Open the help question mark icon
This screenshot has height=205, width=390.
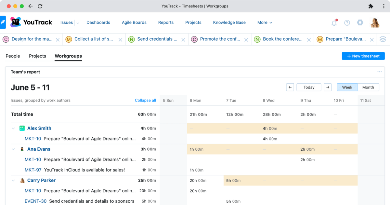click(347, 22)
